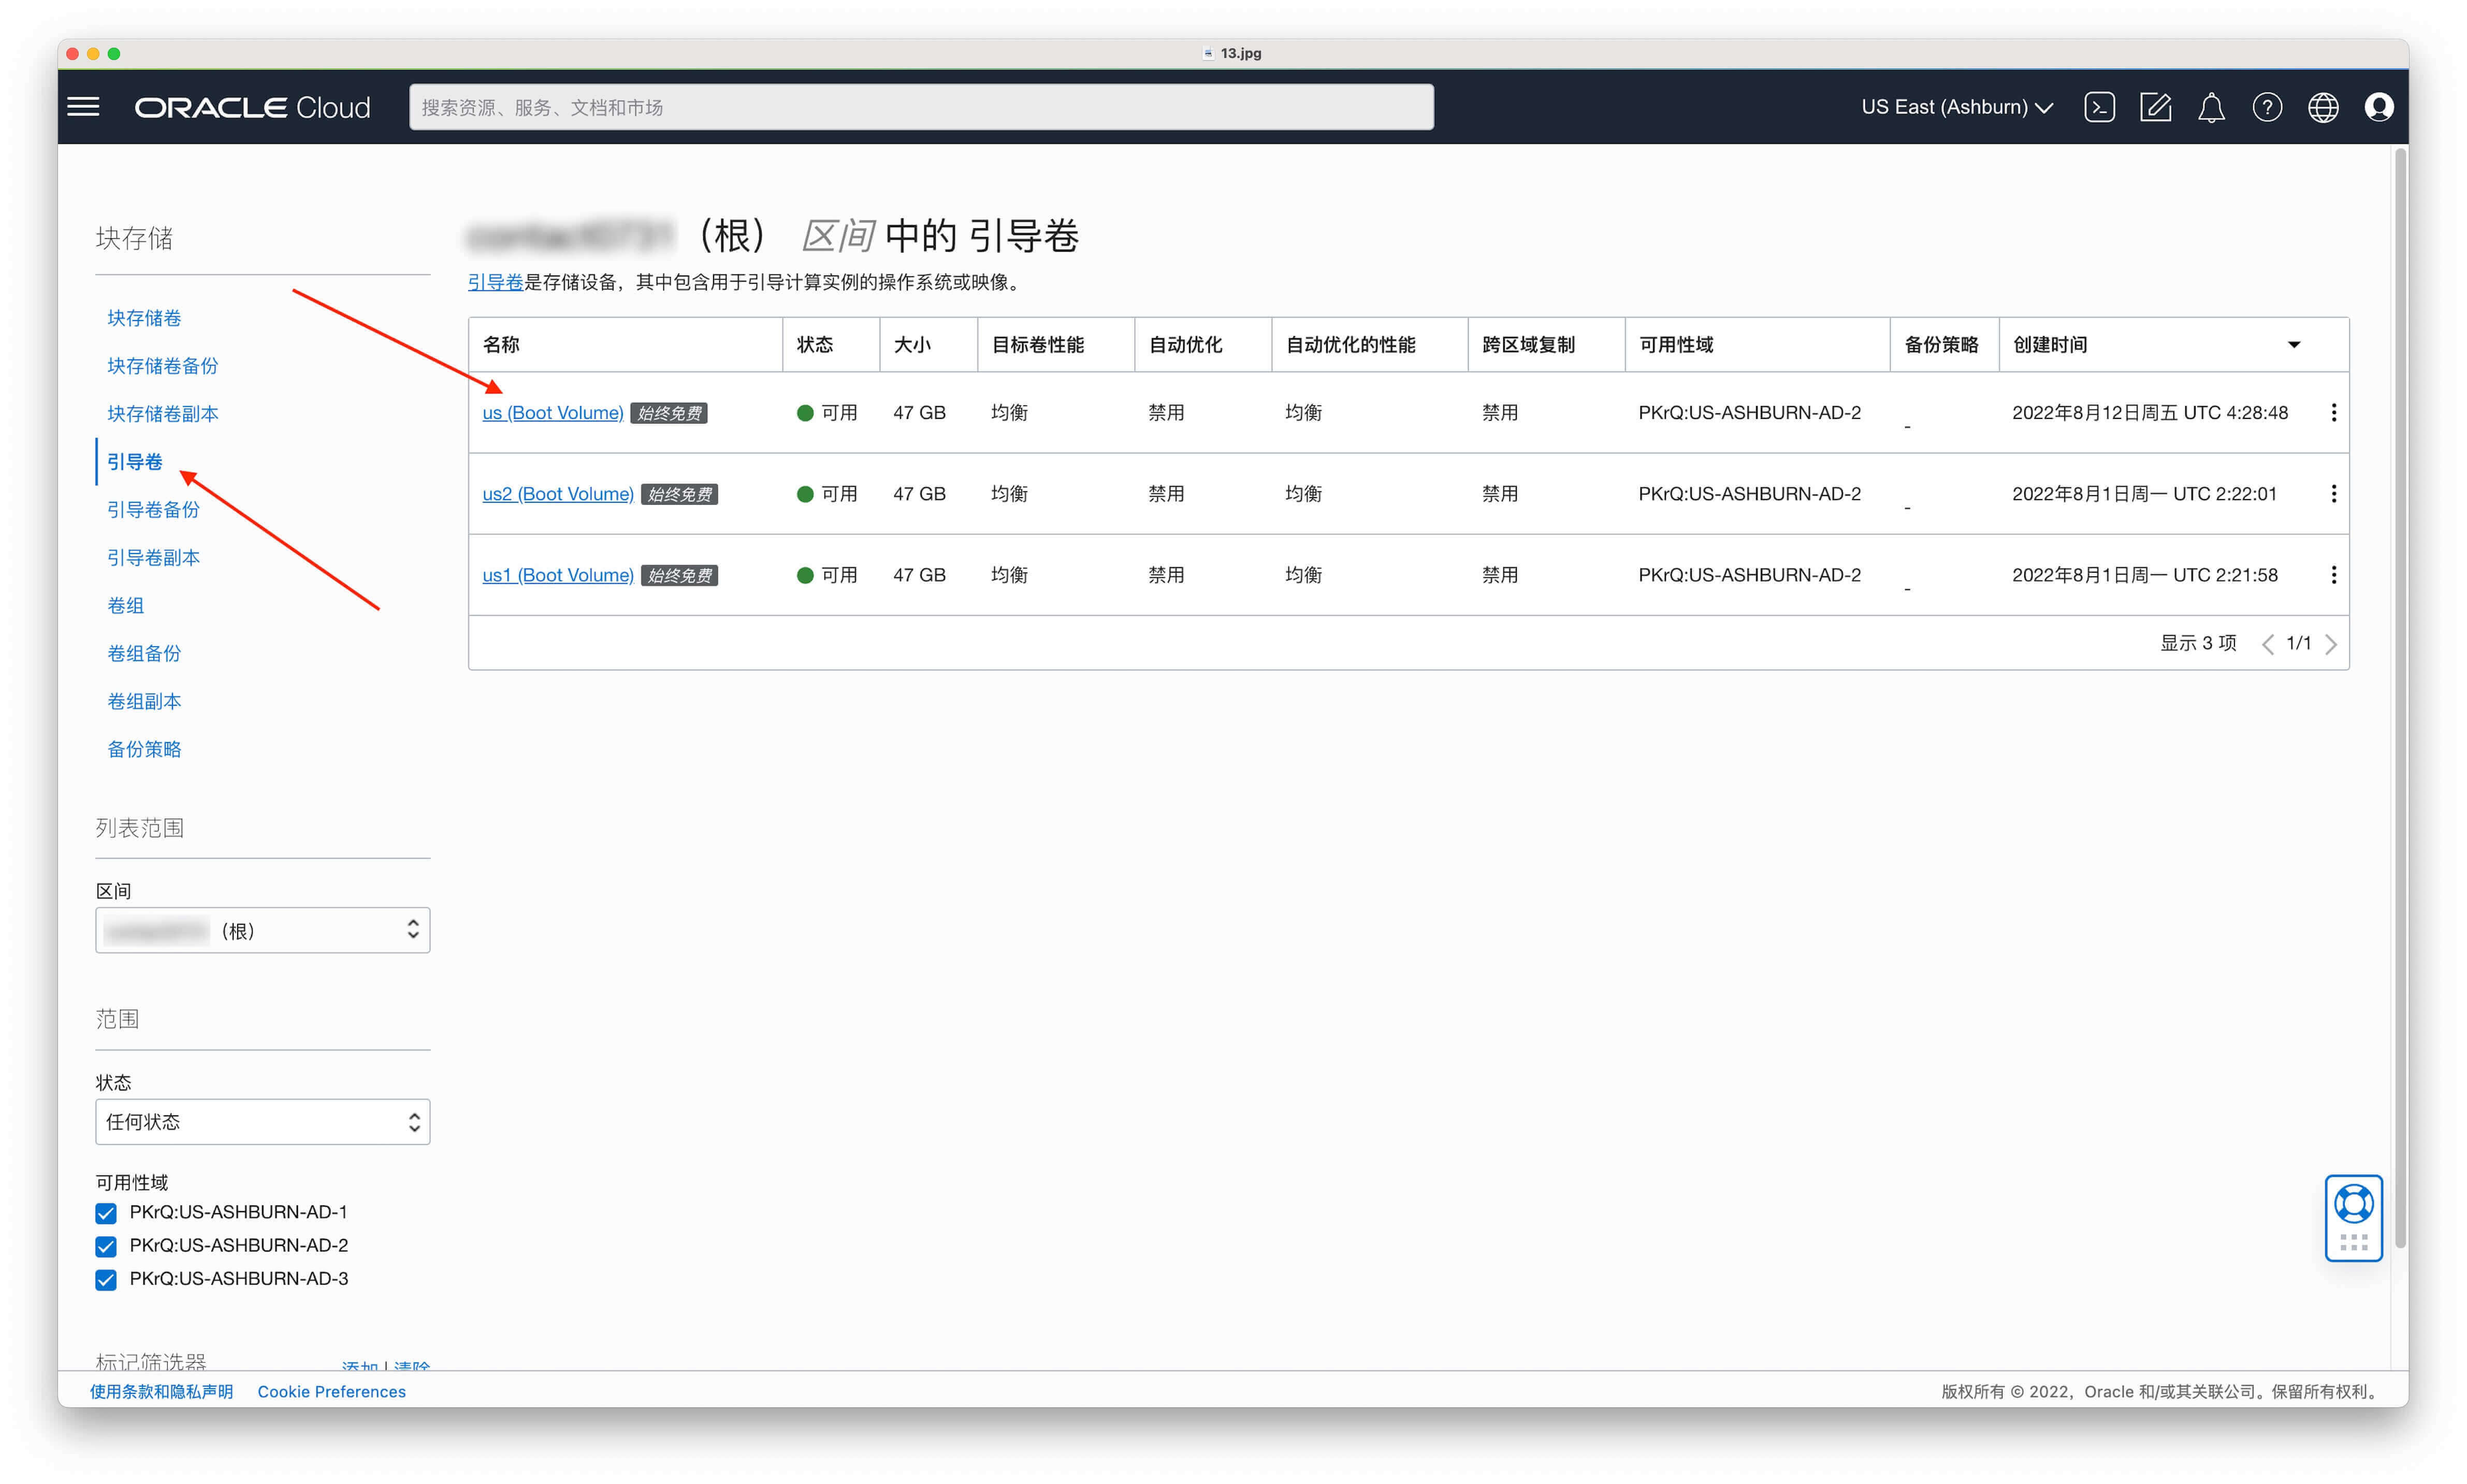Open the announcements edit-note icon
The image size is (2467, 1484).
click(2155, 107)
